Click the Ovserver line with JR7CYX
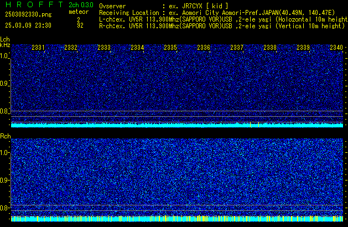 pos(164,6)
